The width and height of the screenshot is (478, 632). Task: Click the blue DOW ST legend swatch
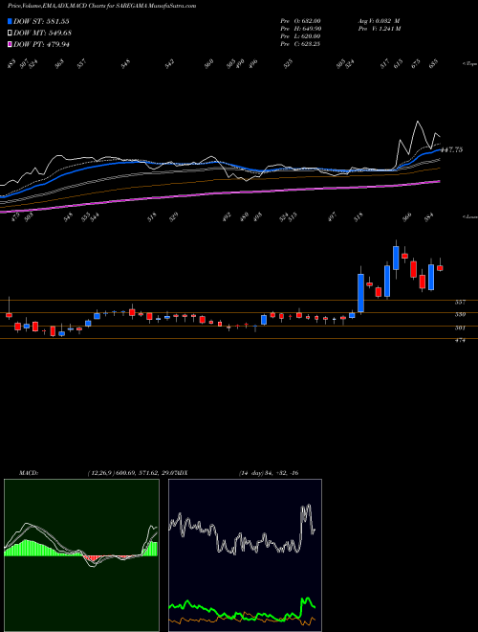click(x=11, y=21)
